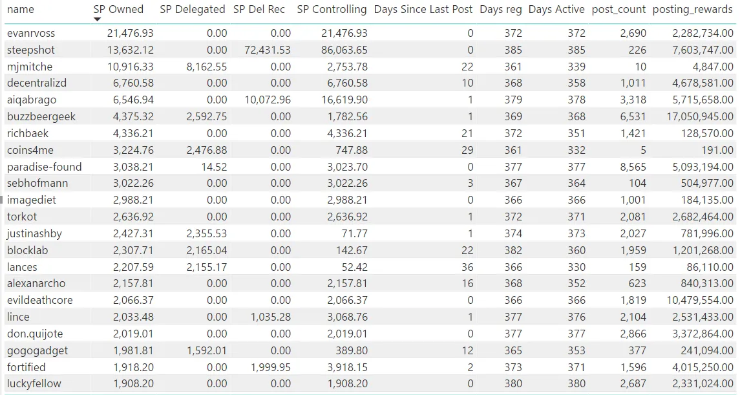Image resolution: width=740 pixels, height=395 pixels.
Task: Click the posting_rewards column header
Action: tap(692, 10)
